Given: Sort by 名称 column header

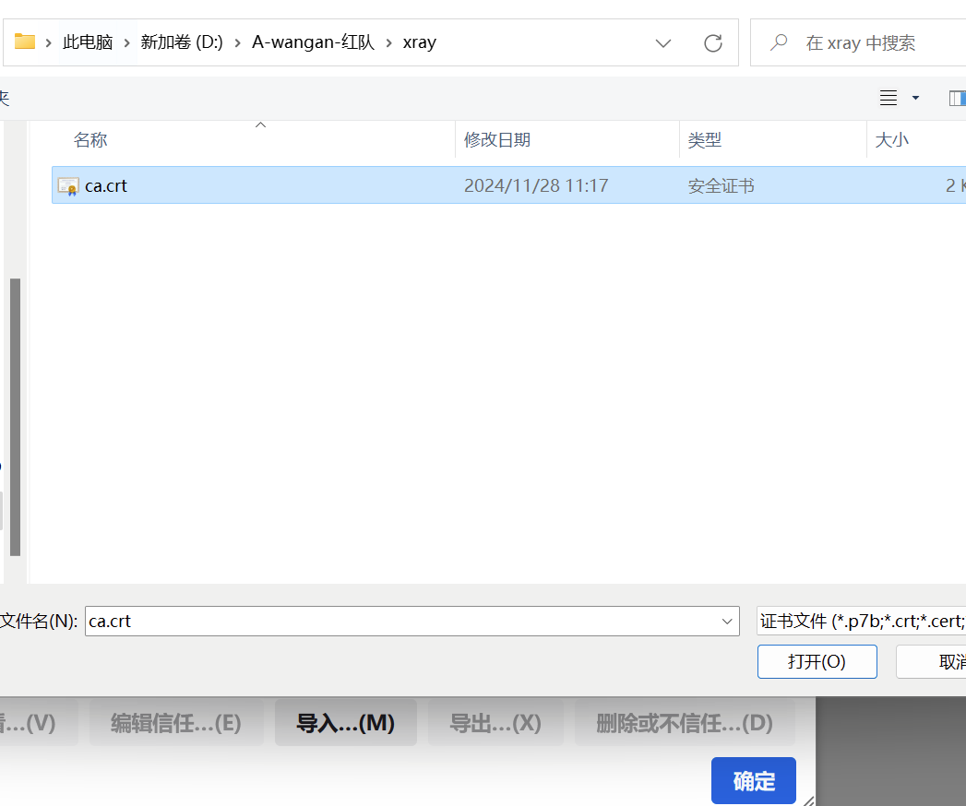Looking at the screenshot, I should click(x=90, y=140).
